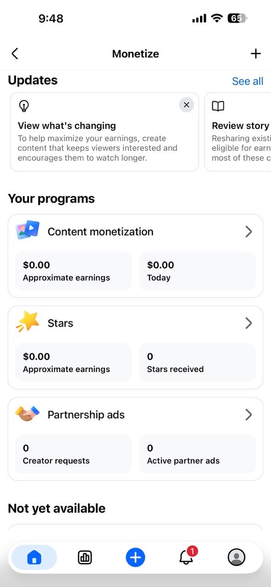The height and width of the screenshot is (587, 271).
Task: Switch to the Insights chart tab
Action: click(84, 557)
